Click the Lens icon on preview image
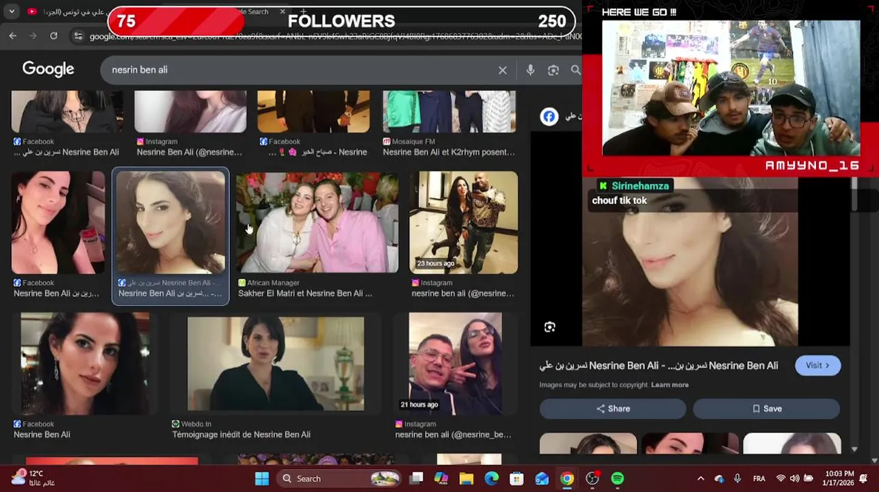The image size is (879, 492). tap(550, 327)
